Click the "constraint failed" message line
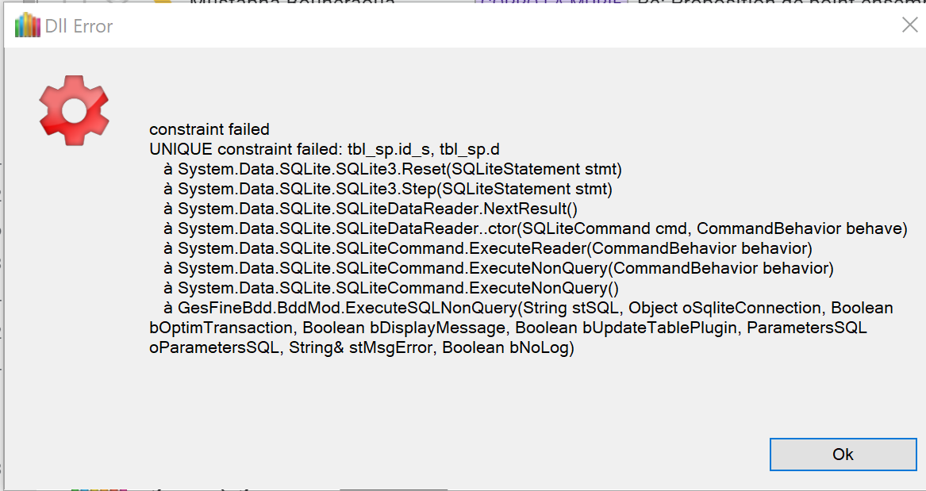926x491 pixels. 209,129
